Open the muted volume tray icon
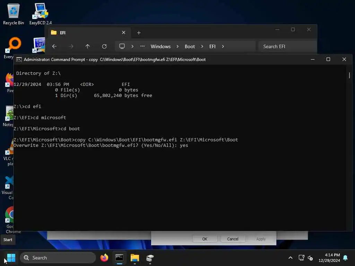This screenshot has height=266, width=355. tap(310, 258)
